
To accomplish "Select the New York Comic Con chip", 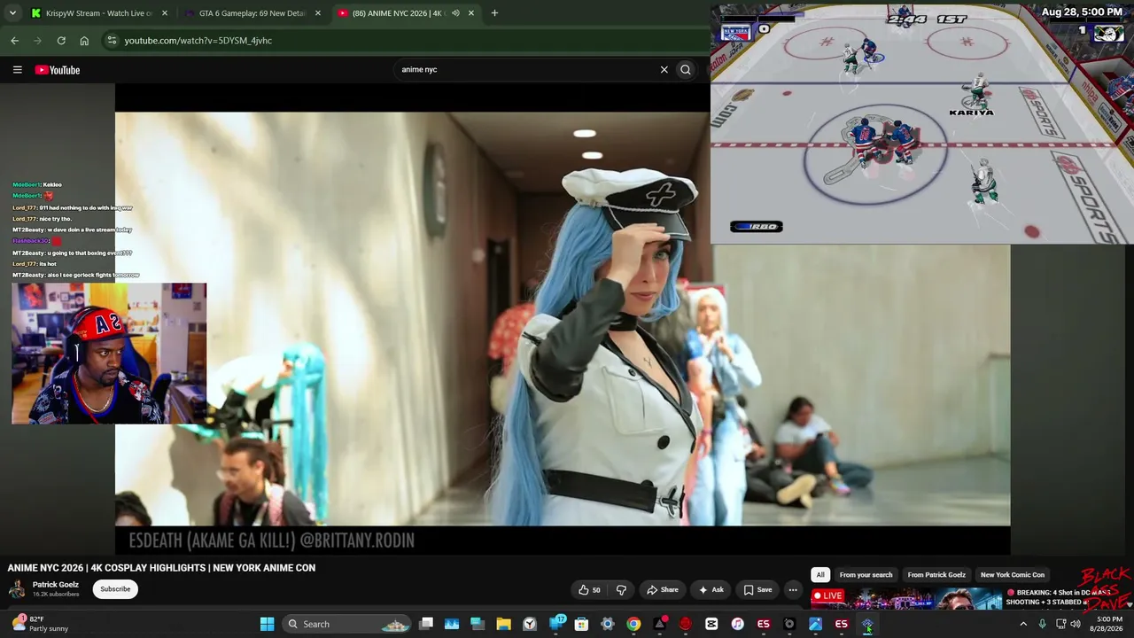I will coord(1013,574).
